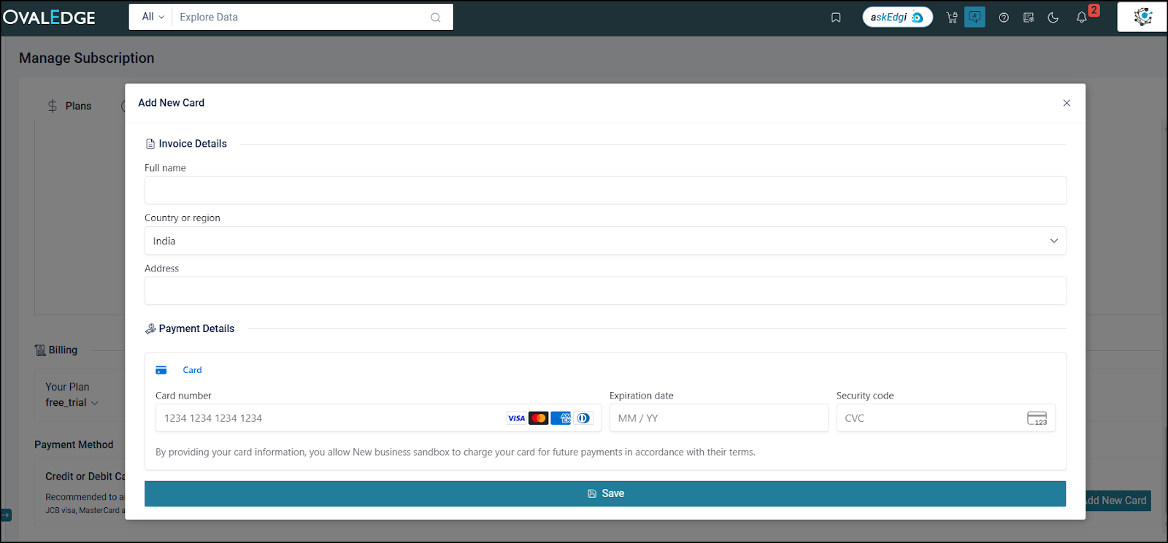Select the Card payment tab
The image size is (1168, 543).
179,370
